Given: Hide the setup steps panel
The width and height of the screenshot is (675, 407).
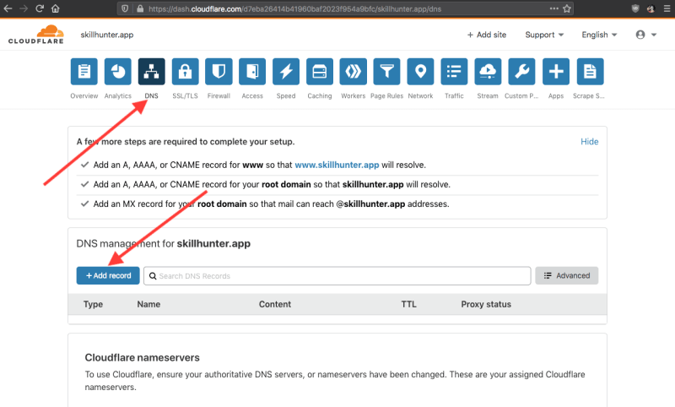Looking at the screenshot, I should click(589, 142).
